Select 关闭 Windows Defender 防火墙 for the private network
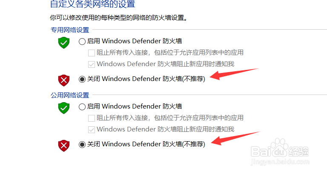This screenshot has width=327, height=173. (82, 79)
